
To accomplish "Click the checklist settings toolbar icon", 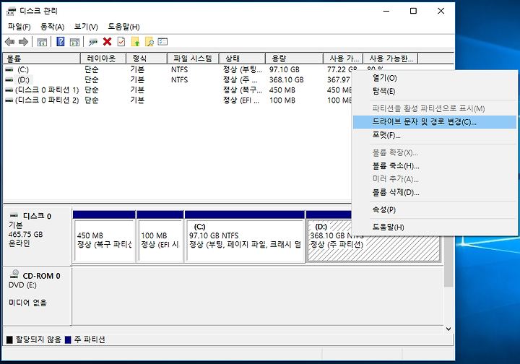I will (x=162, y=42).
